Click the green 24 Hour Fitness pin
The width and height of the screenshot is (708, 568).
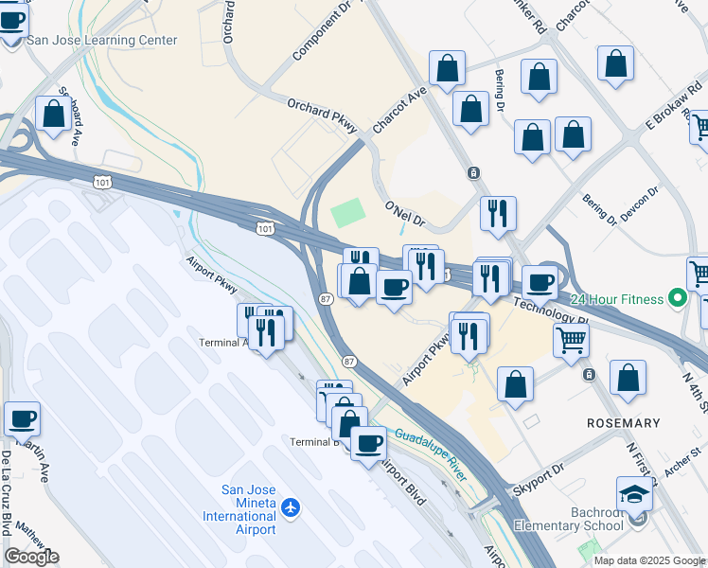[678, 298]
